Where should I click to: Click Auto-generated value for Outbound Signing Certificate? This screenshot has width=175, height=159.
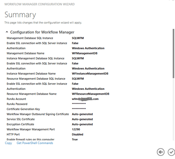coord(82,114)
